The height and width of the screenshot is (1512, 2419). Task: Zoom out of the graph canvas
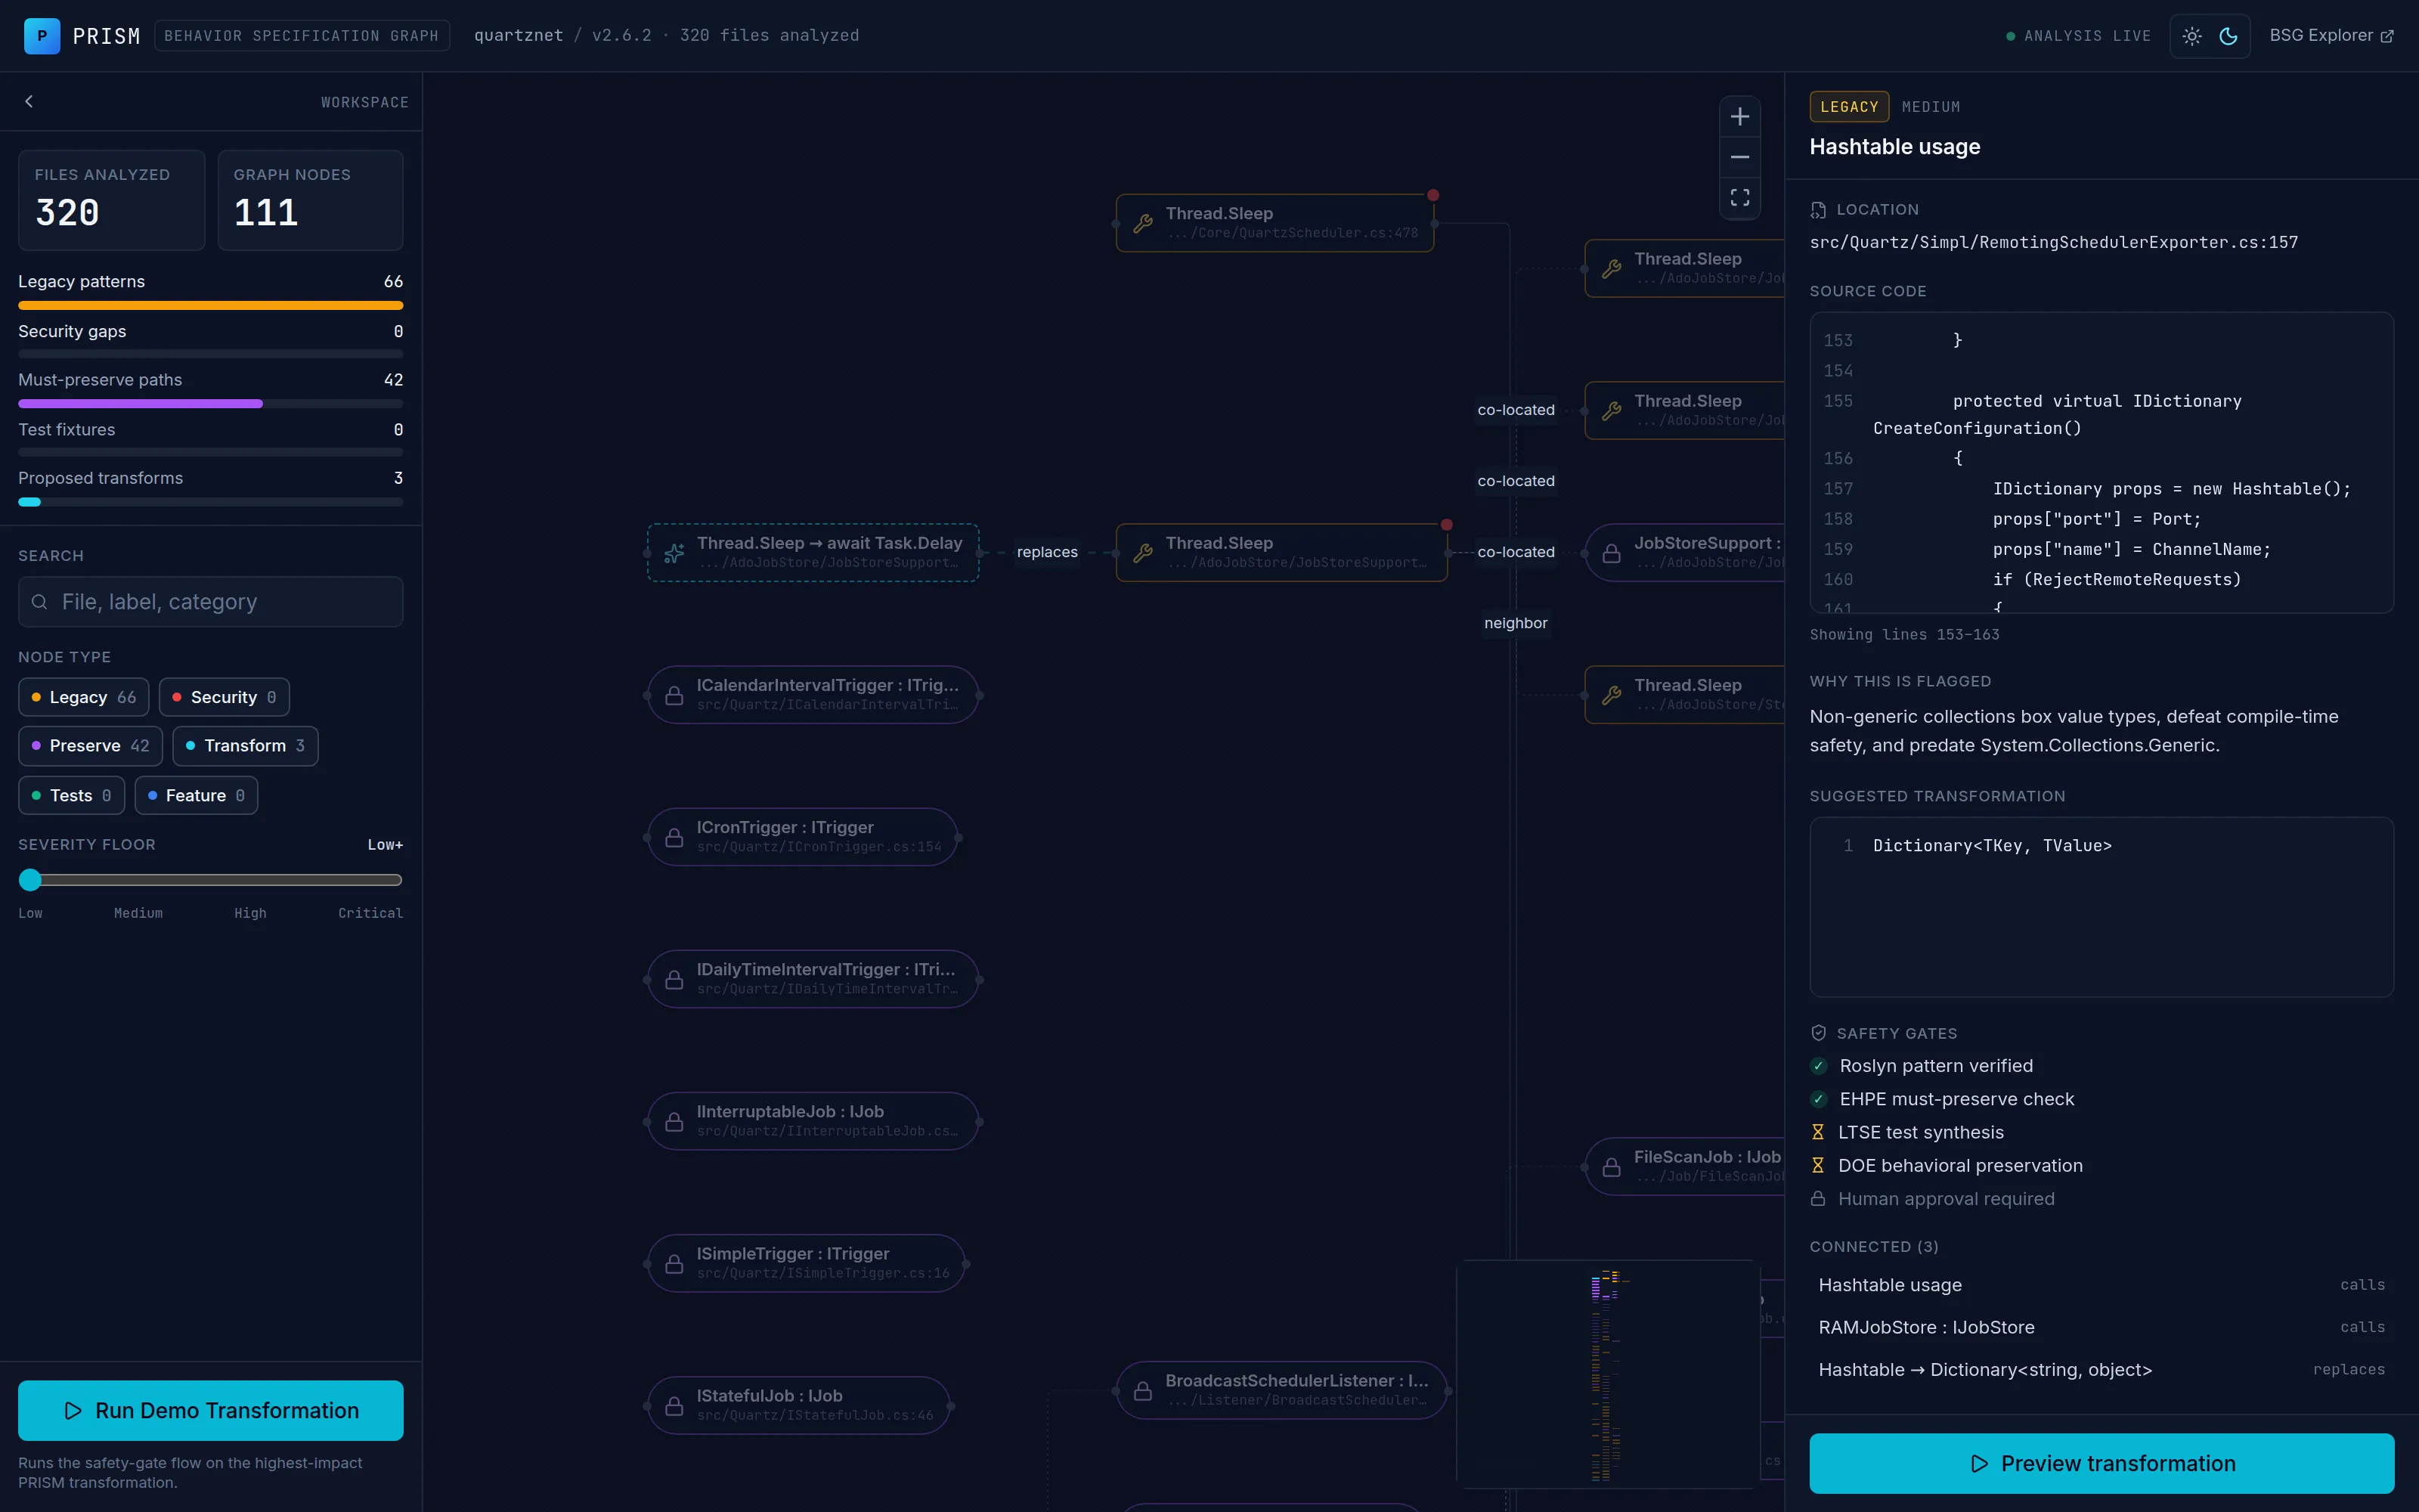pyautogui.click(x=1739, y=157)
